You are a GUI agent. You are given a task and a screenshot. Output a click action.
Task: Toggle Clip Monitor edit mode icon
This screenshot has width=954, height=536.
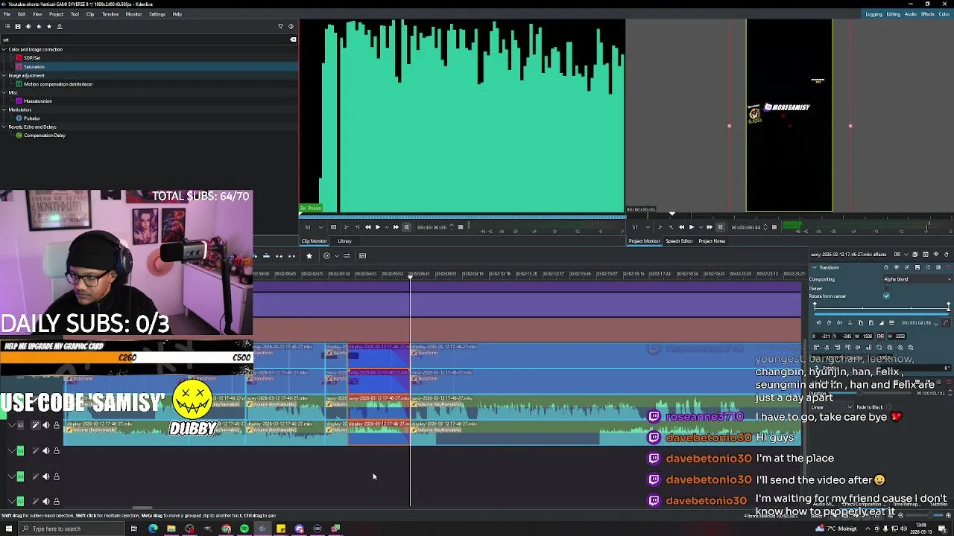406,227
